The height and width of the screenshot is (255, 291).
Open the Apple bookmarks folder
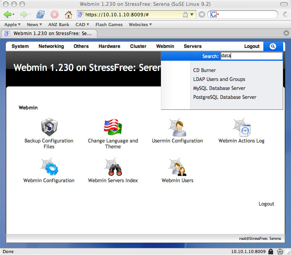pyautogui.click(x=12, y=25)
